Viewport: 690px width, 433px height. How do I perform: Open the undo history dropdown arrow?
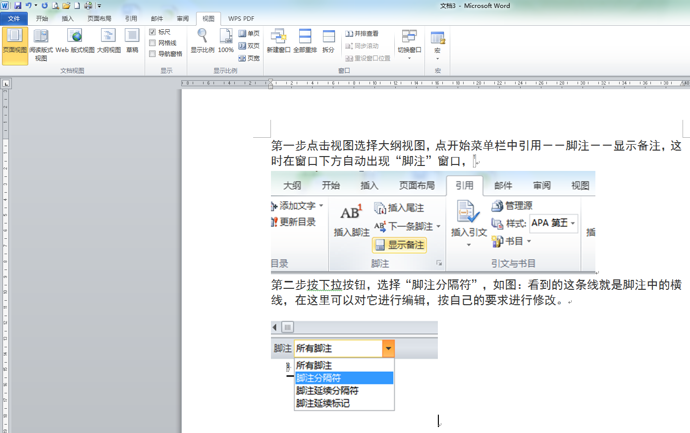[36, 5]
